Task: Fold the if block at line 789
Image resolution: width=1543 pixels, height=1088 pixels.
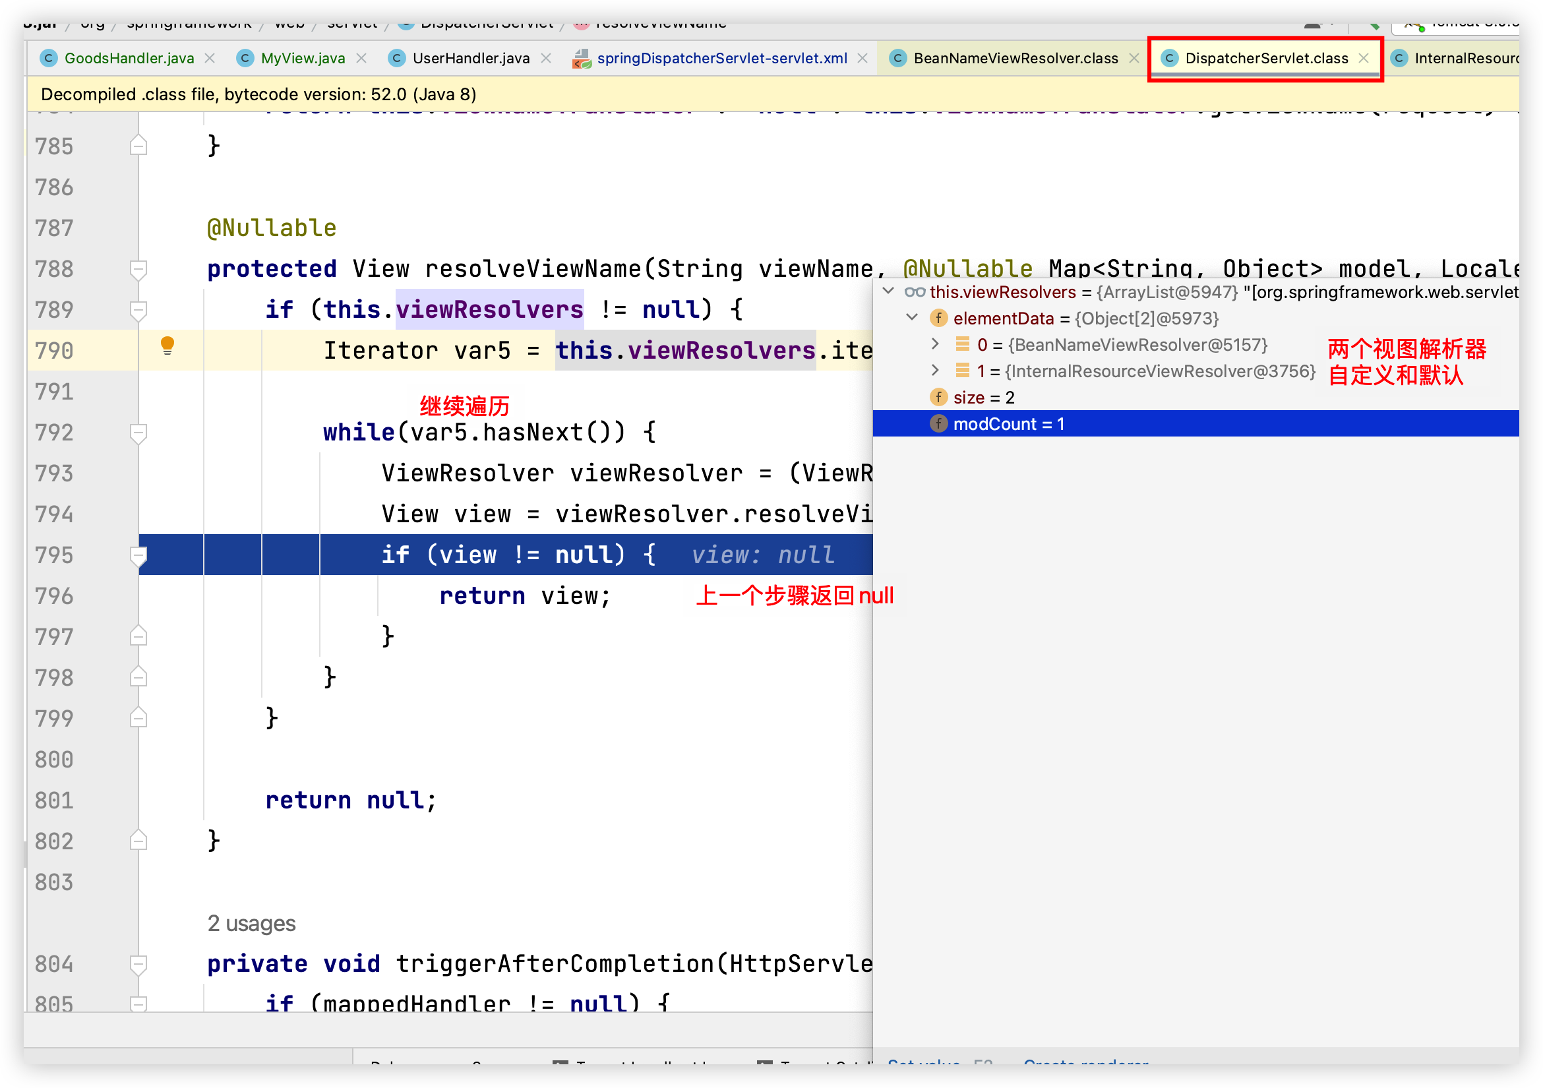Action: point(138,311)
